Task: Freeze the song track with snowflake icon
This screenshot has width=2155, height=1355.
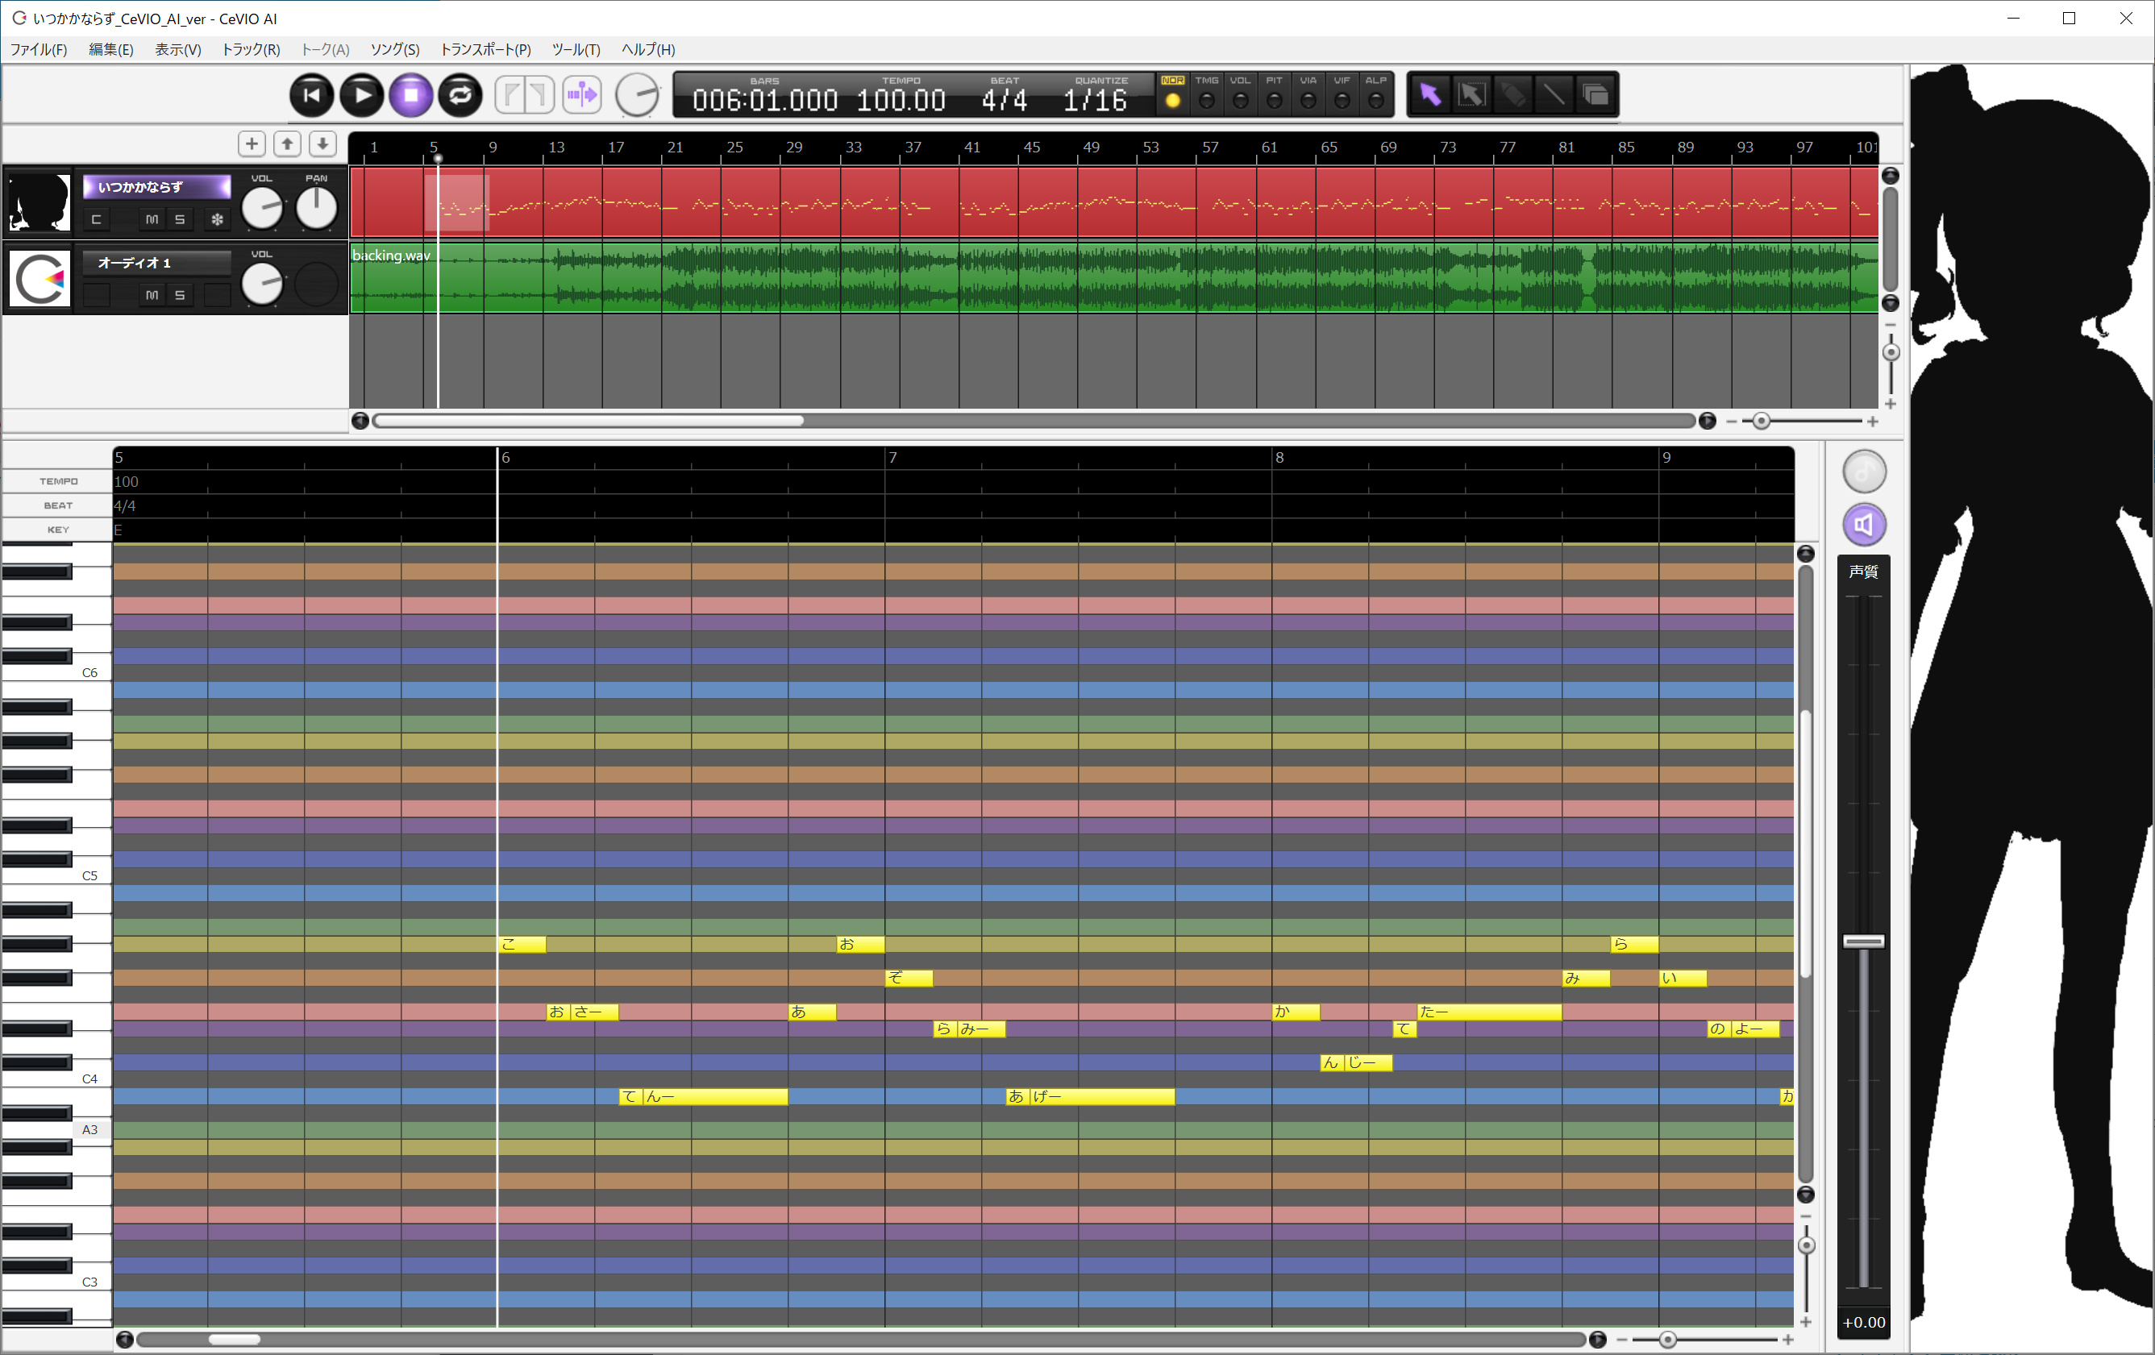Action: pos(218,219)
